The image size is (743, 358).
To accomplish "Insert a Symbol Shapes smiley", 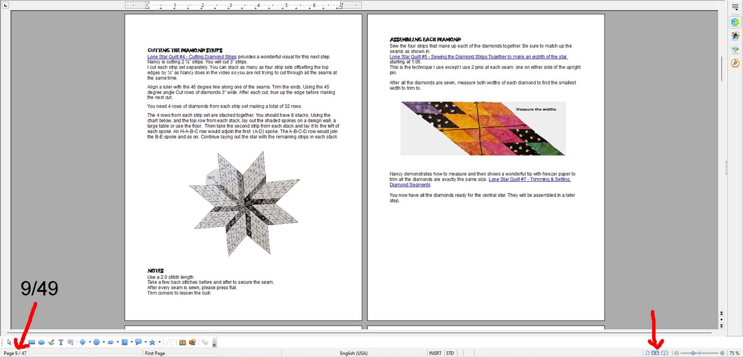I will [x=96, y=342].
